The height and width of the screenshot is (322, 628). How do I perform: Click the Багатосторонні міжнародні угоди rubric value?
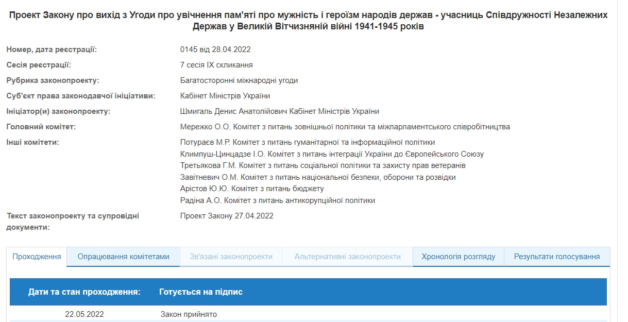click(239, 80)
